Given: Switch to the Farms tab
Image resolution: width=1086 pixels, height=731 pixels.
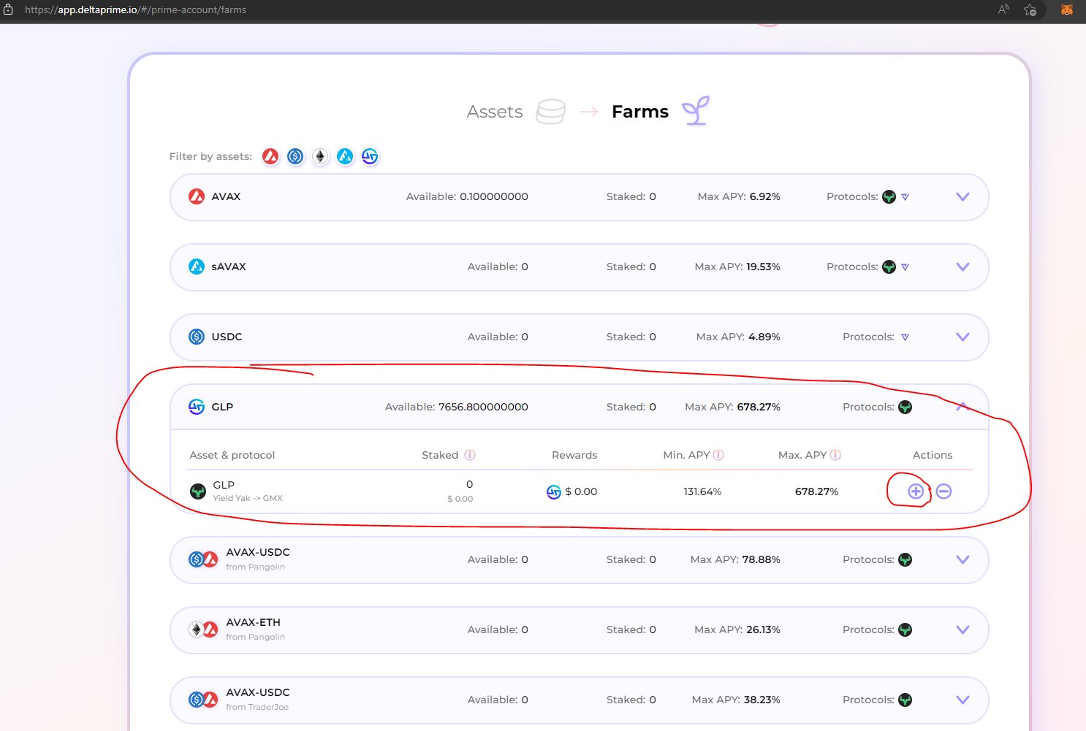Looking at the screenshot, I should [x=640, y=111].
